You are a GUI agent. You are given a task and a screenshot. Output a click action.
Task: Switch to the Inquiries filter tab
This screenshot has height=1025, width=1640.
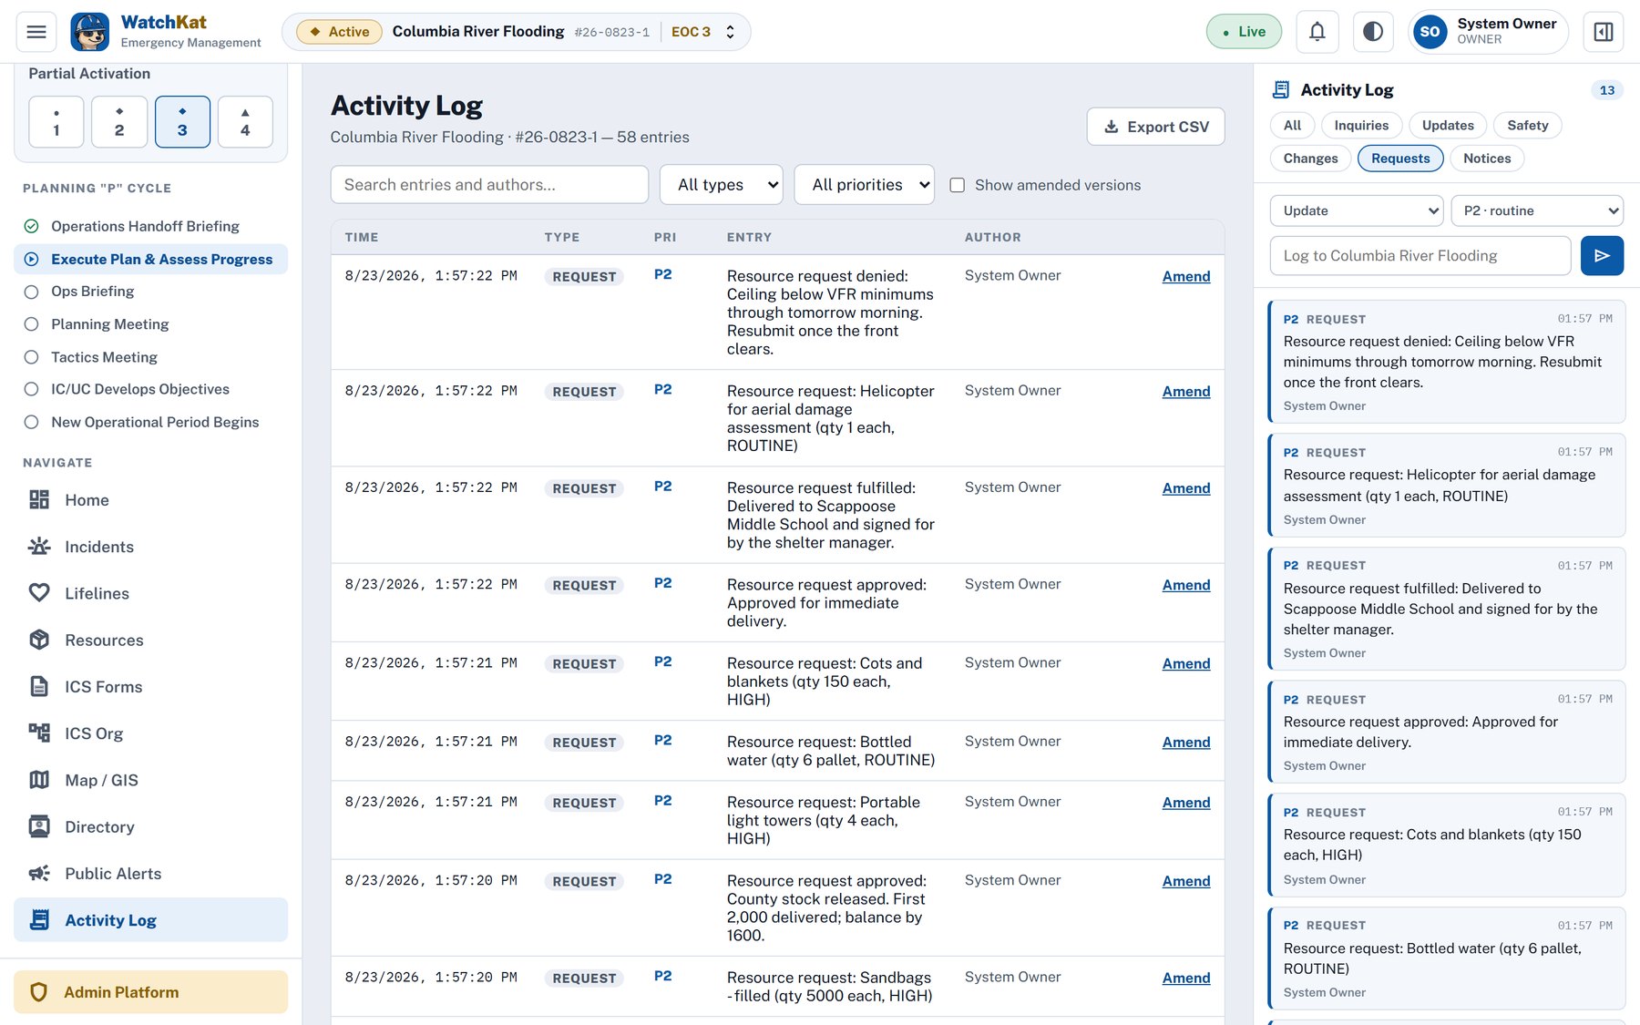[x=1361, y=126]
